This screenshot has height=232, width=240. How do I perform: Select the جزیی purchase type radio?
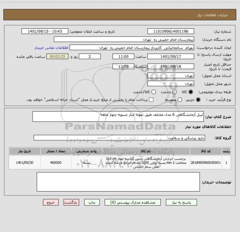coord(198,100)
